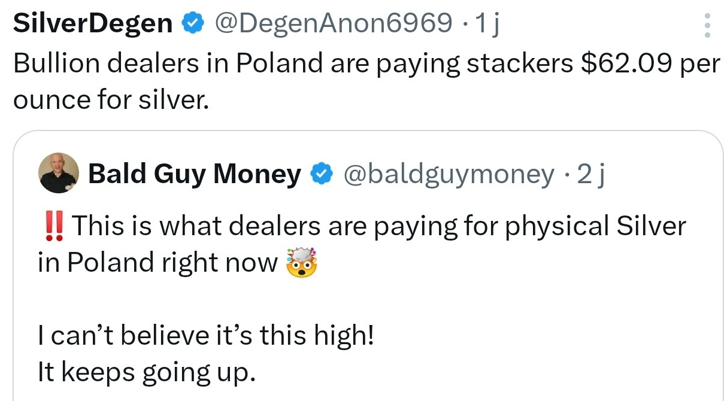Click the exploding head emoji

(x=302, y=262)
